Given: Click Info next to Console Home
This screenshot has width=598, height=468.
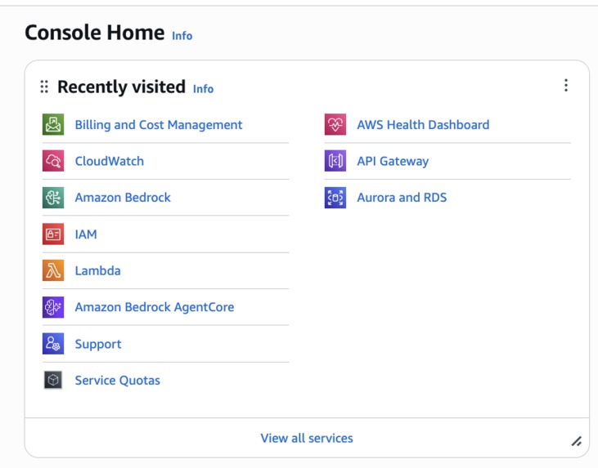Looking at the screenshot, I should (x=182, y=36).
